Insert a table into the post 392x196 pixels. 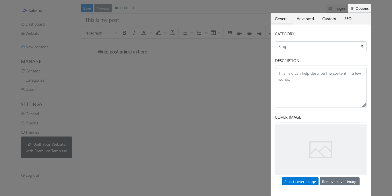click(214, 33)
